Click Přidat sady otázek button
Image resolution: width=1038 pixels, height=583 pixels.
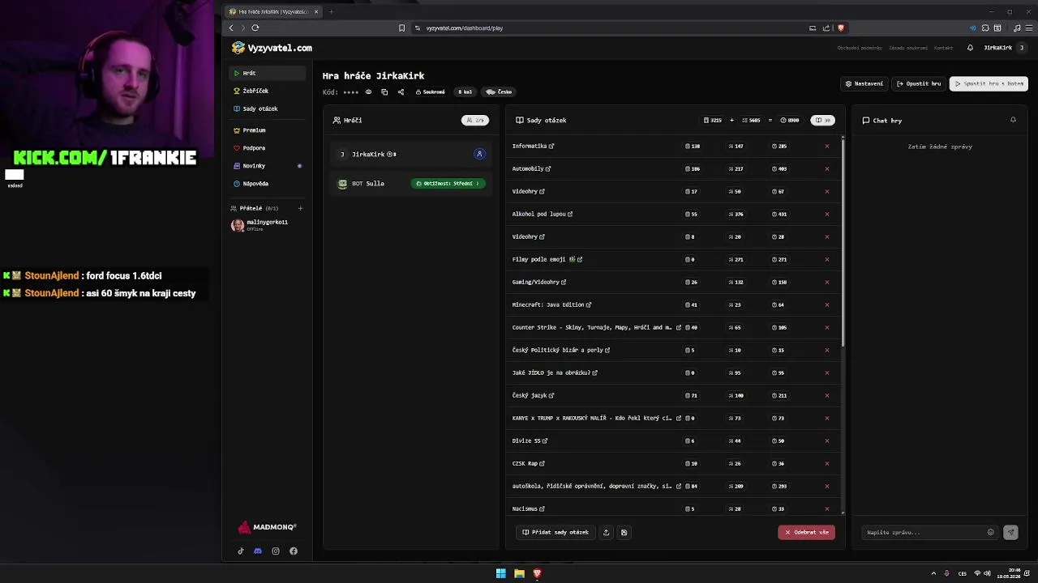click(x=555, y=533)
